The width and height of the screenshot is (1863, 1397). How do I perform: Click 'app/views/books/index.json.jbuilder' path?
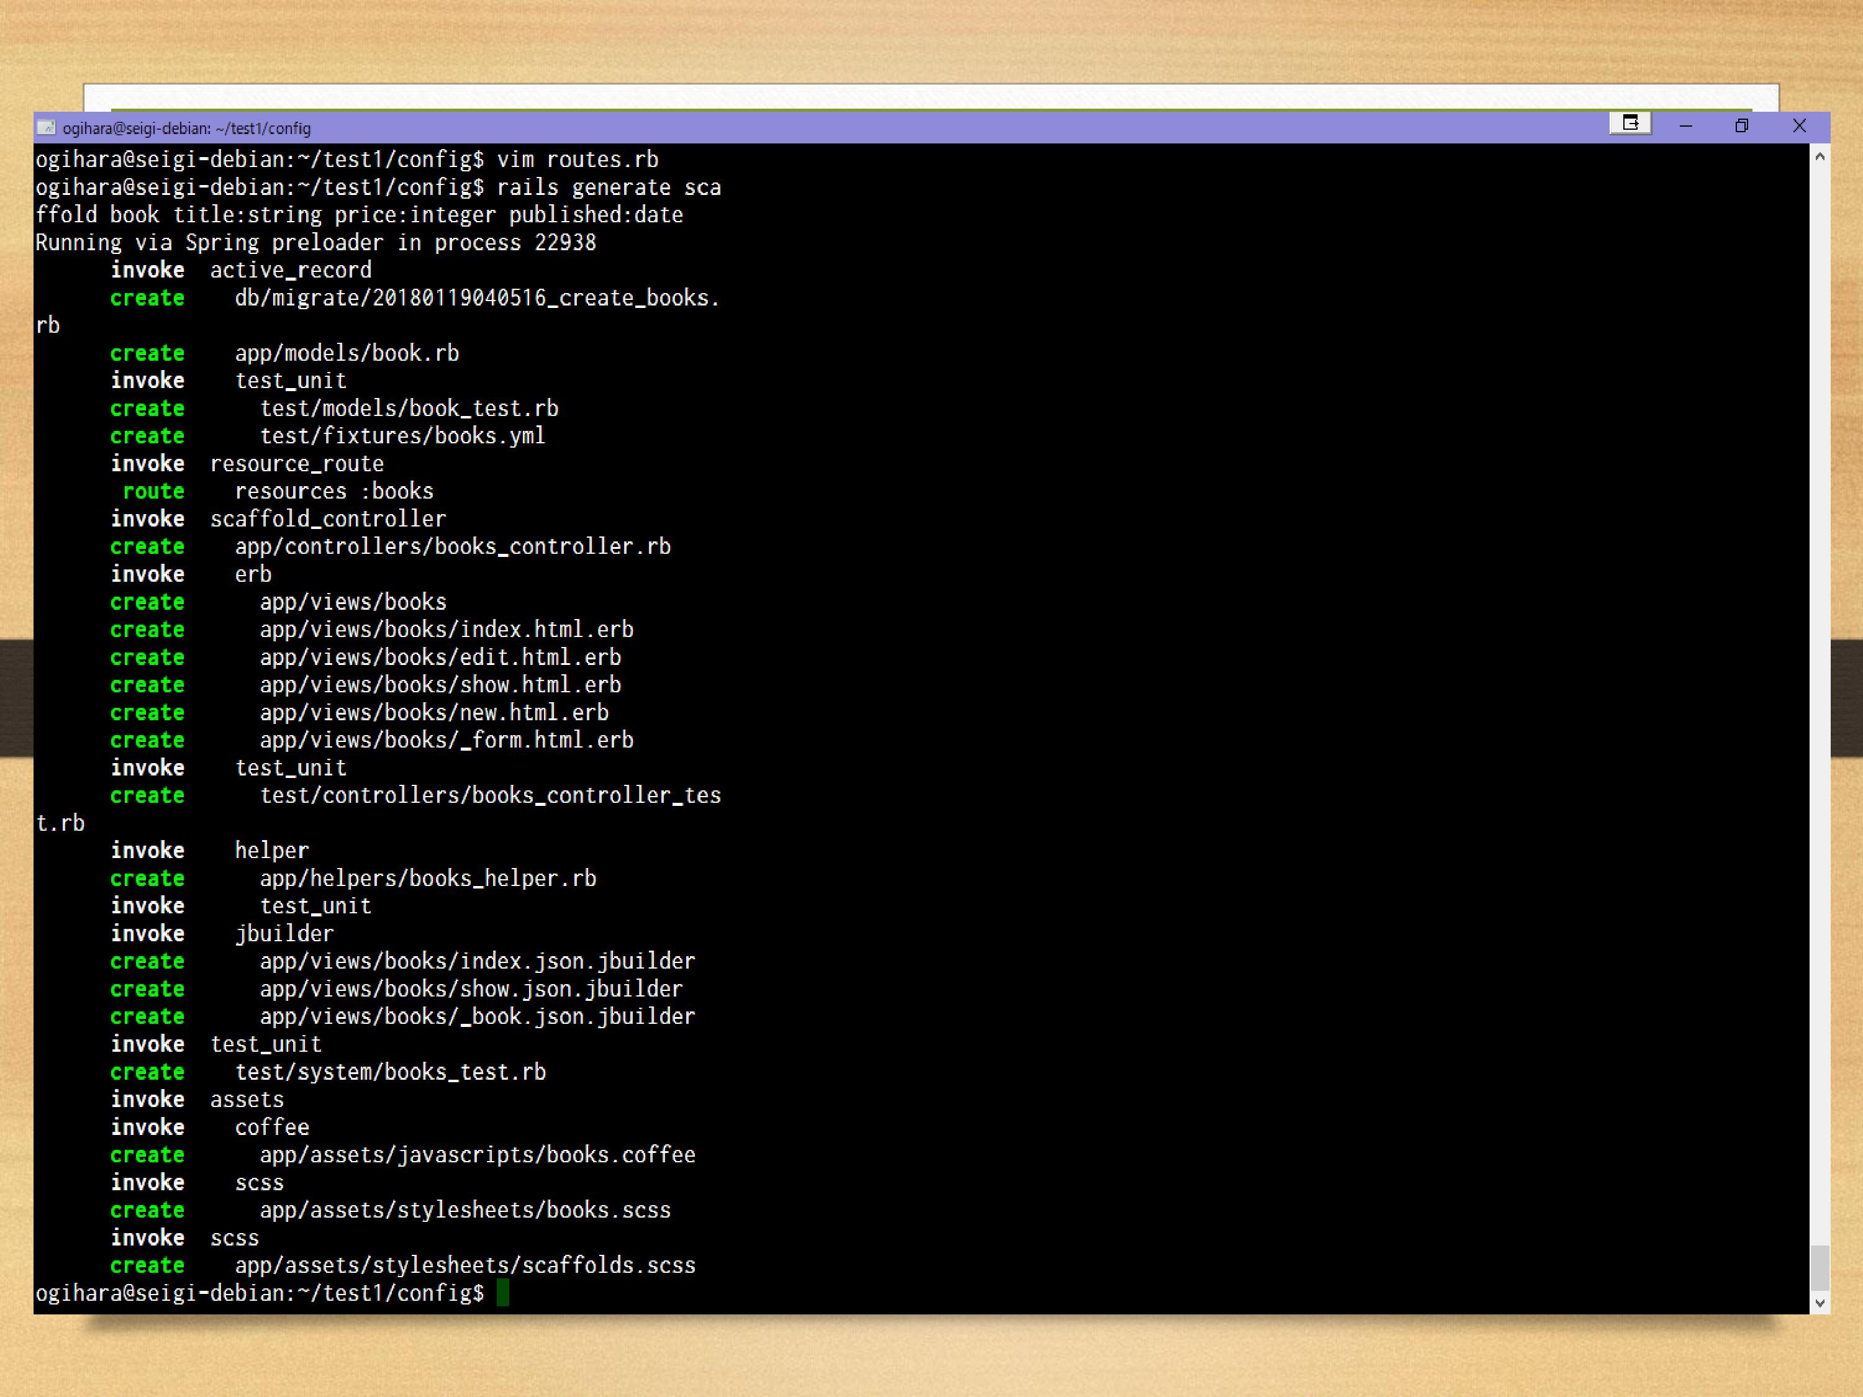click(478, 962)
